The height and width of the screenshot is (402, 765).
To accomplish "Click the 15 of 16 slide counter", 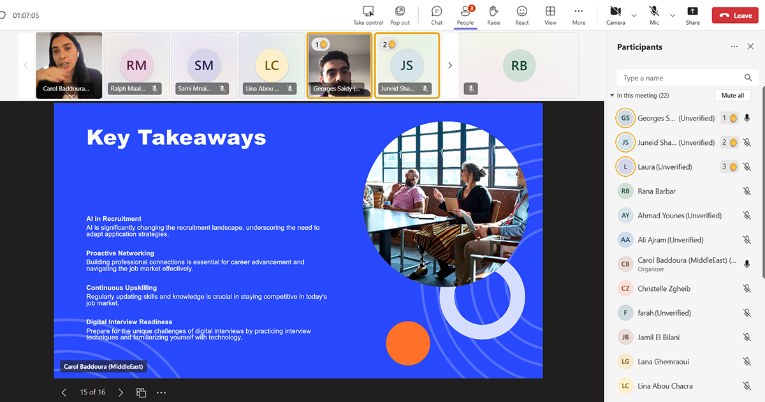I will 92,392.
